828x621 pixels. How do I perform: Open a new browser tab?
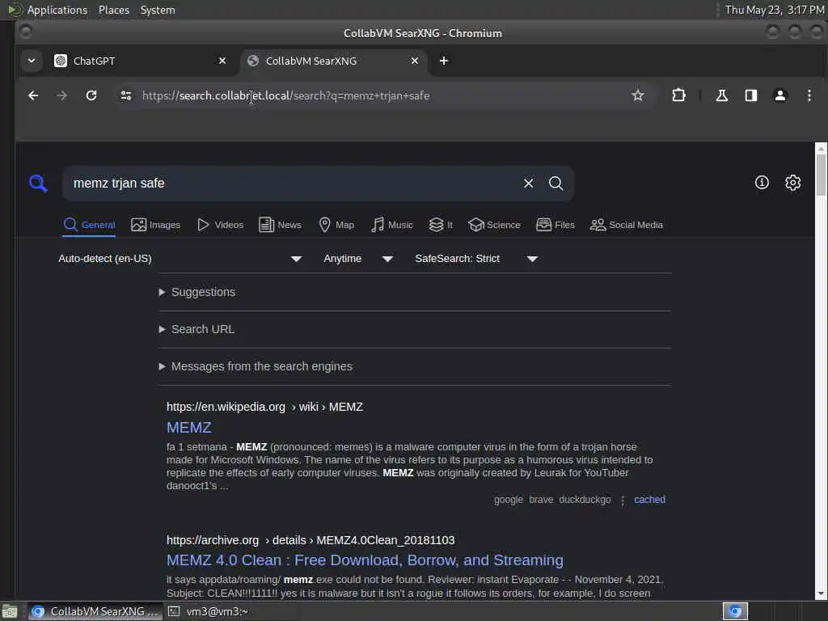pos(444,61)
